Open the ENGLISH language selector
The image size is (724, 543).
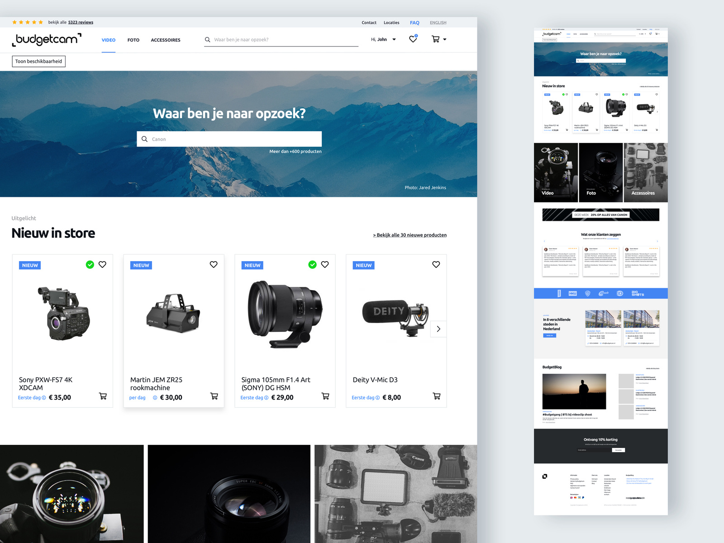pyautogui.click(x=438, y=22)
